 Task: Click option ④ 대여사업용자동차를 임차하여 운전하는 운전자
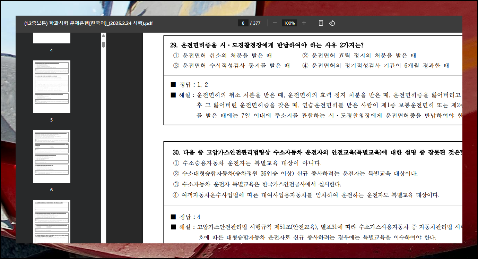[x=306, y=195]
